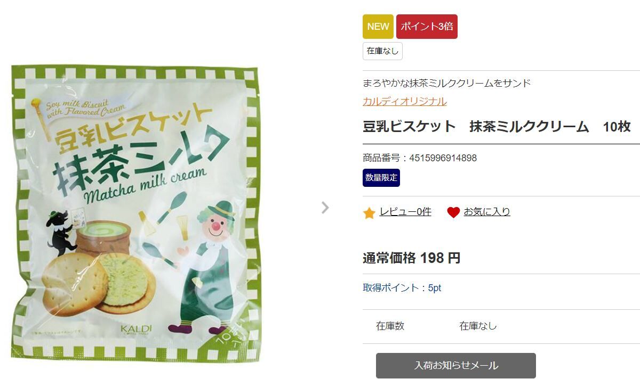
Task: Open the レビュー0件 reviews link
Action: [x=405, y=212]
